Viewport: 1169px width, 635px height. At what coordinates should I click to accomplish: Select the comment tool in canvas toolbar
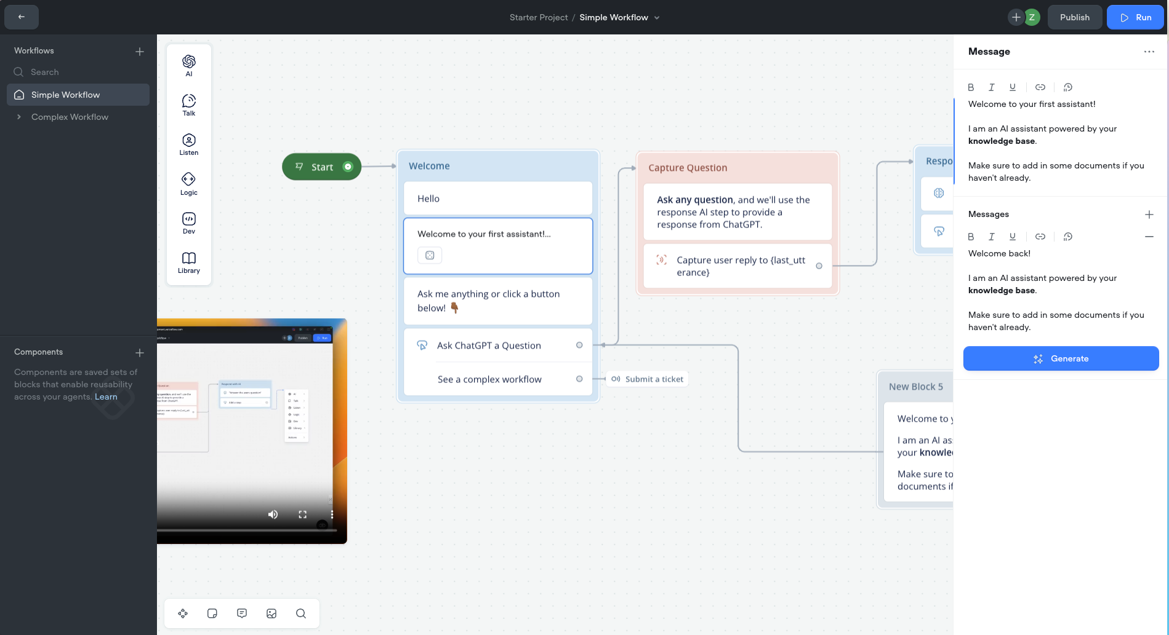point(241,613)
